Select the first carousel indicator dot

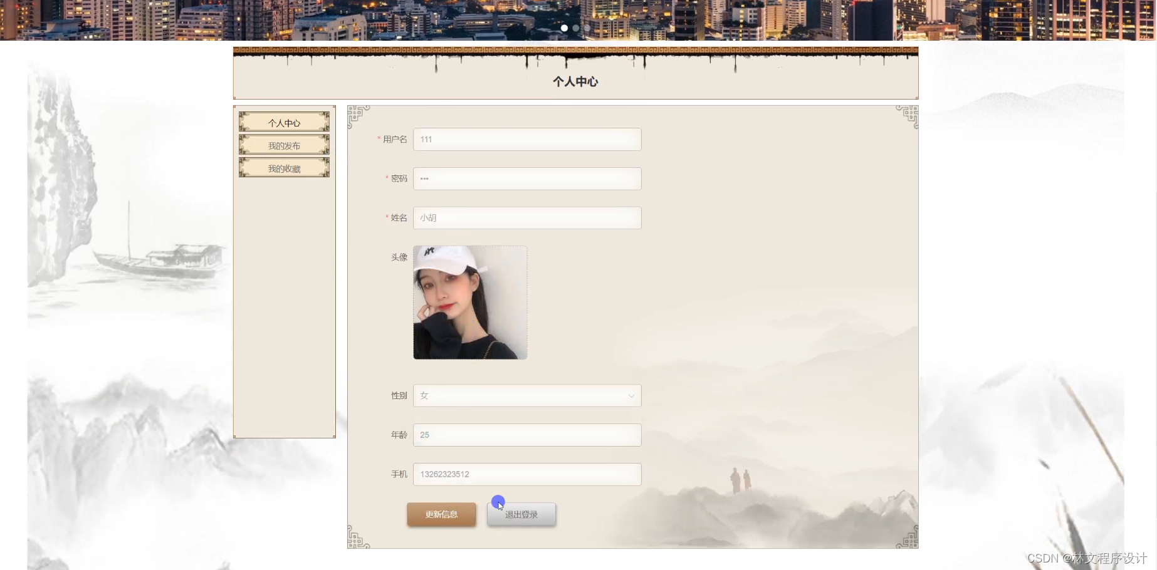565,28
